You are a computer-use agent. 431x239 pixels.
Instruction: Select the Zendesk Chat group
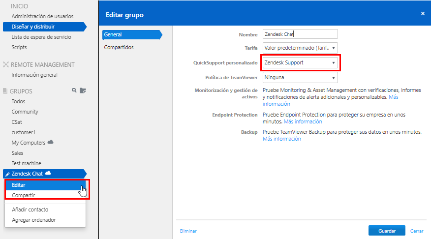point(45,174)
